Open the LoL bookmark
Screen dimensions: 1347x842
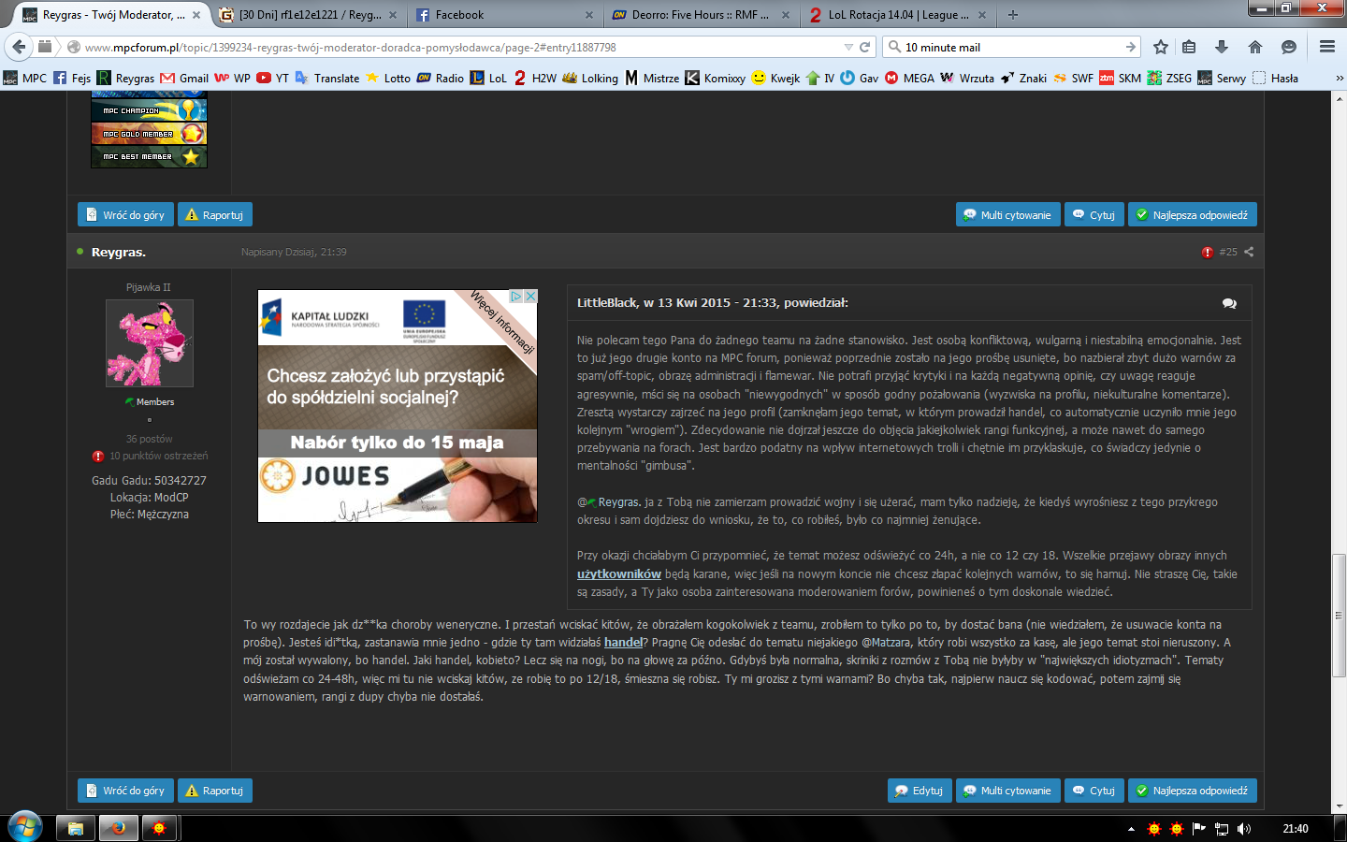[x=488, y=79]
